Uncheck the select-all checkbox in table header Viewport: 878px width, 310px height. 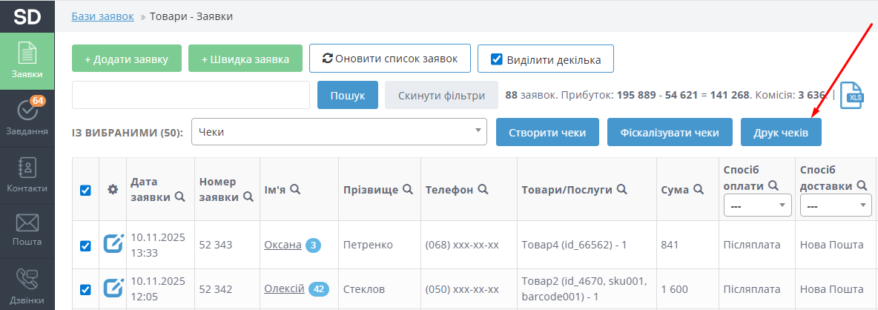click(x=85, y=191)
